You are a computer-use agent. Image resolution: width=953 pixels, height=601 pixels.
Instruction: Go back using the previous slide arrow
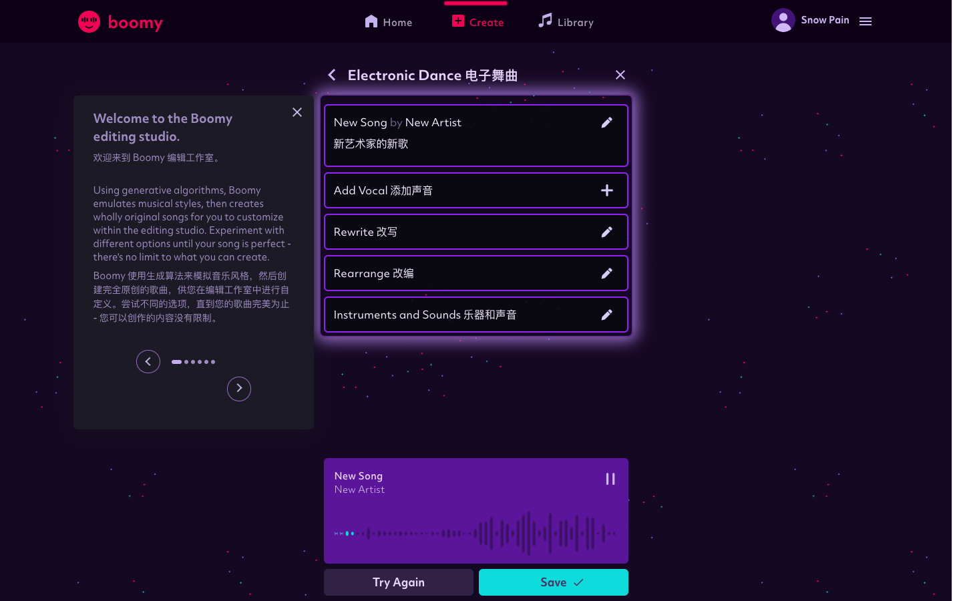148,361
